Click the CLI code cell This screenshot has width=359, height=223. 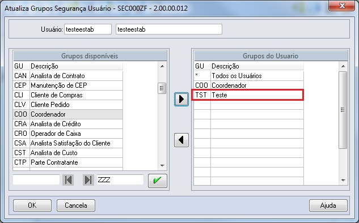[x=22, y=95]
